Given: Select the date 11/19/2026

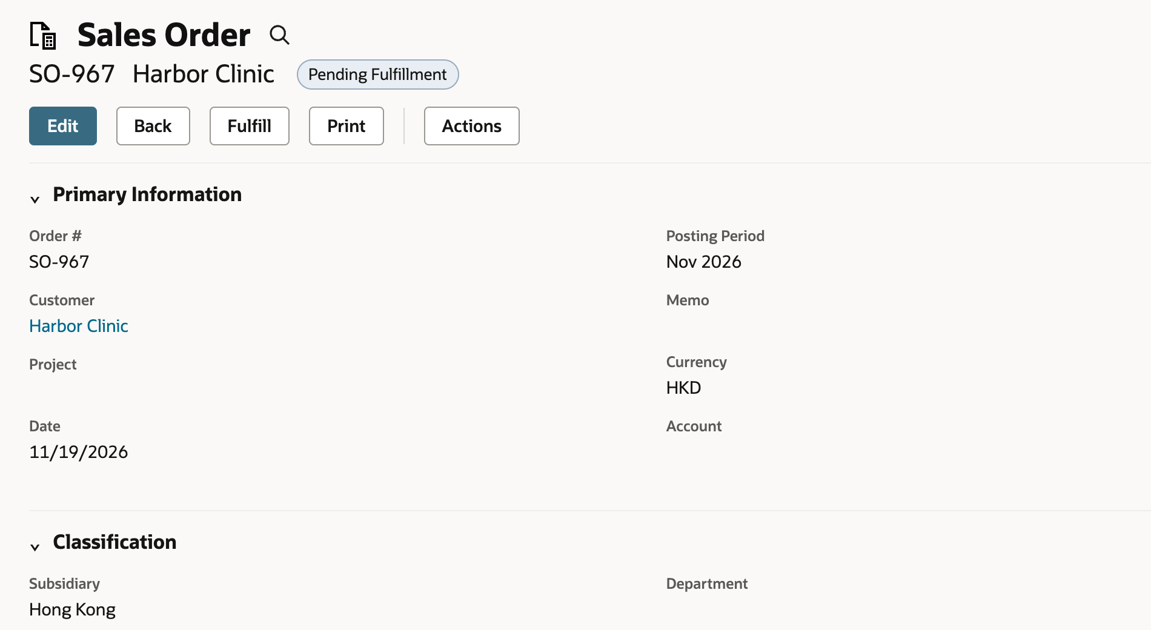Looking at the screenshot, I should 79,452.
